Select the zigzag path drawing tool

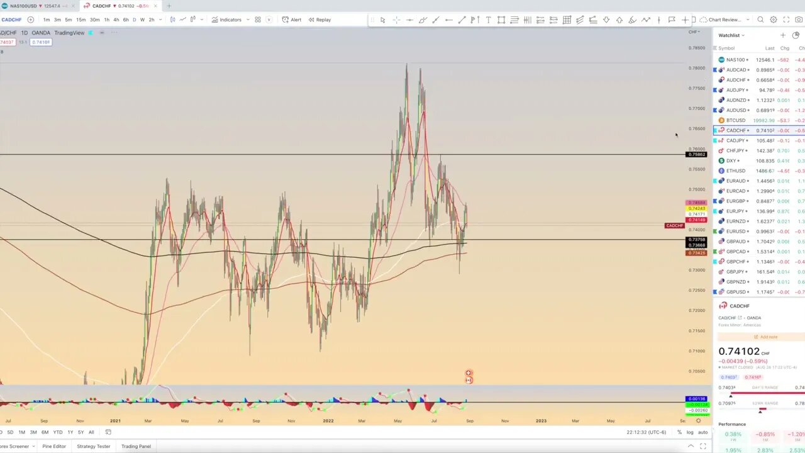pyautogui.click(x=645, y=20)
